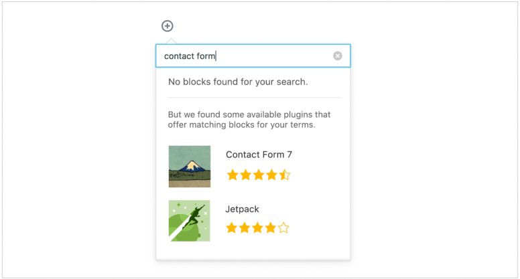Click the half star on Contact Form 7 rating
Screen dimensions: 520x279
[285, 175]
